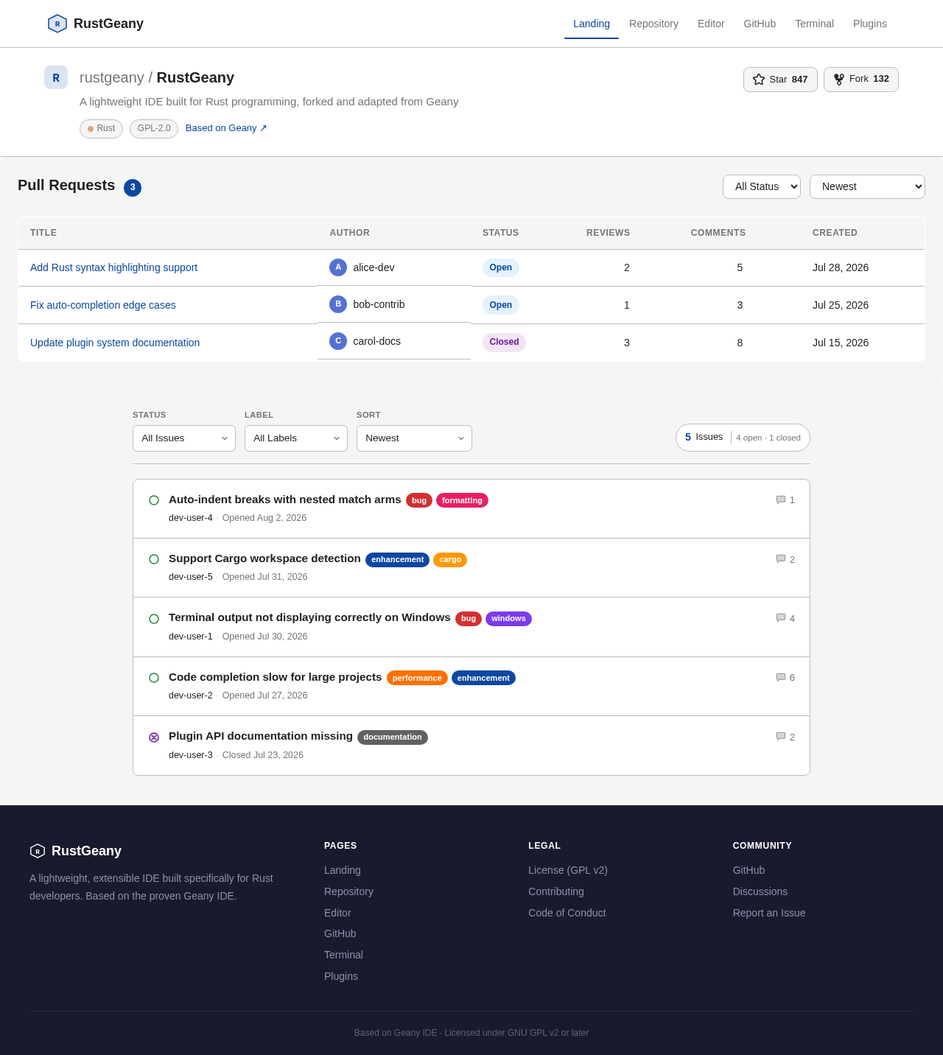
Task: Switch to the GitHub tab
Action: click(760, 24)
